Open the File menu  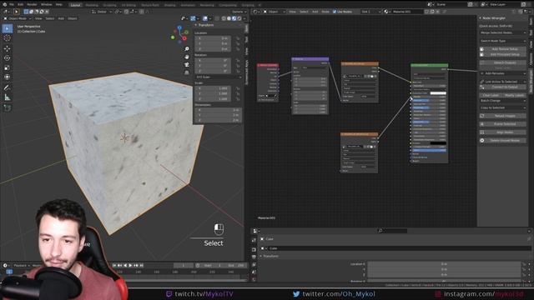(x=12, y=4)
